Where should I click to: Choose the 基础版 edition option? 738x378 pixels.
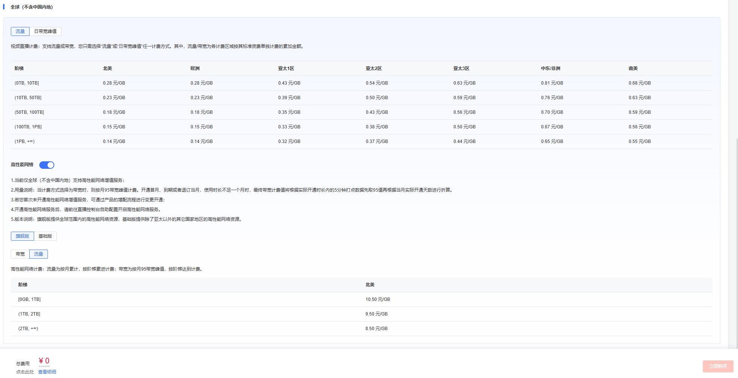click(45, 236)
